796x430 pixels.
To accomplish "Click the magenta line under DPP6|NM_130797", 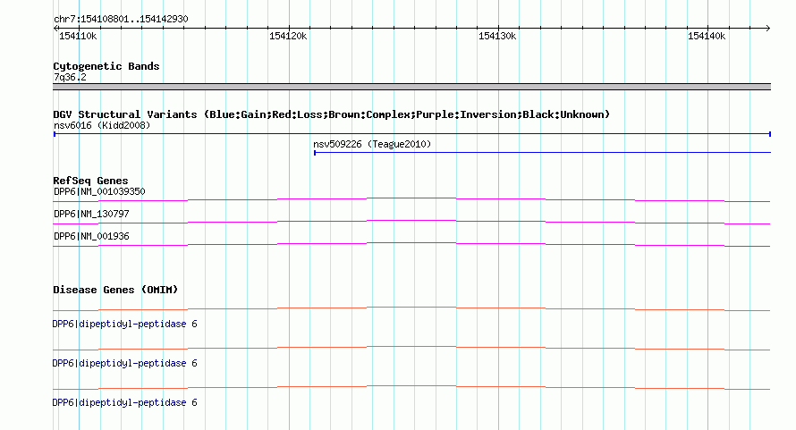I will (x=411, y=221).
